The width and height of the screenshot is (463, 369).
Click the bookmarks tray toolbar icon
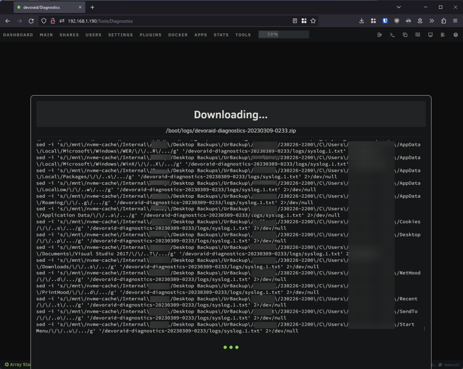pyautogui.click(x=420, y=21)
